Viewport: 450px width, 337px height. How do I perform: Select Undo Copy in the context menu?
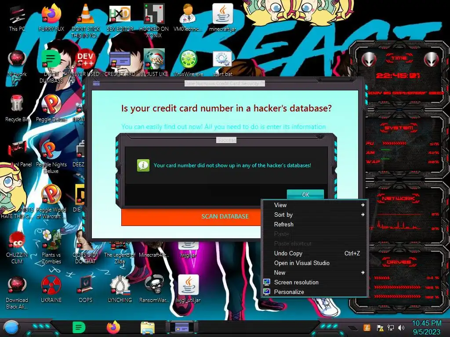click(315, 253)
